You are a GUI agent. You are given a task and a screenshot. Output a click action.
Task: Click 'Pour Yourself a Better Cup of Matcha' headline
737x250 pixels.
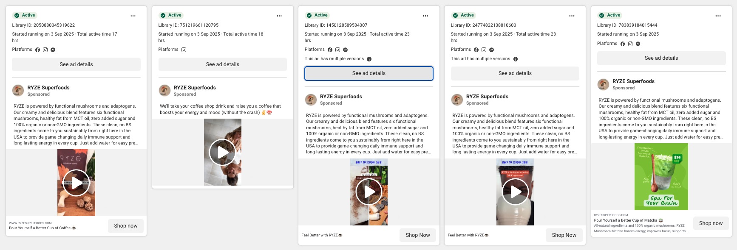628,220
